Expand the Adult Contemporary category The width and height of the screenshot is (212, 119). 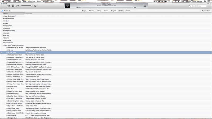4,16
